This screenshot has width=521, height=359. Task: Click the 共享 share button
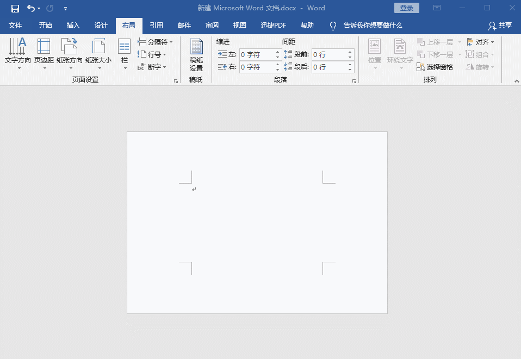click(500, 26)
